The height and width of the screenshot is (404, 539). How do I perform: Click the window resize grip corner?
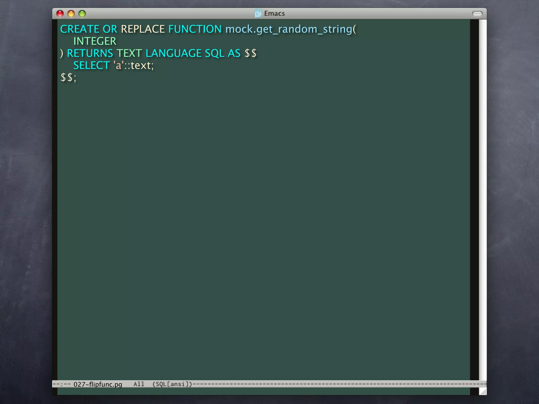[x=483, y=391]
